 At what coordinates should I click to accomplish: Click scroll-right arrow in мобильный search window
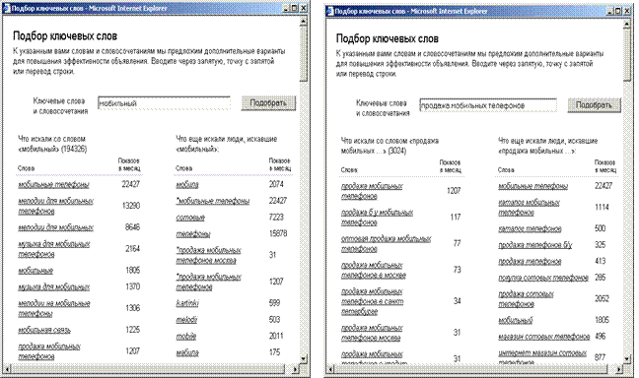296,369
